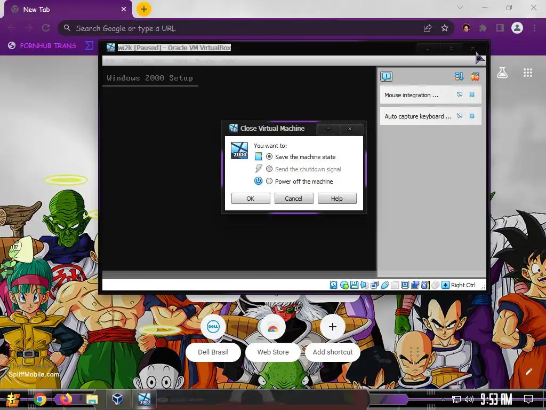Open the VirtualBox Devices menu
The height and width of the screenshot is (410, 546).
(x=205, y=61)
